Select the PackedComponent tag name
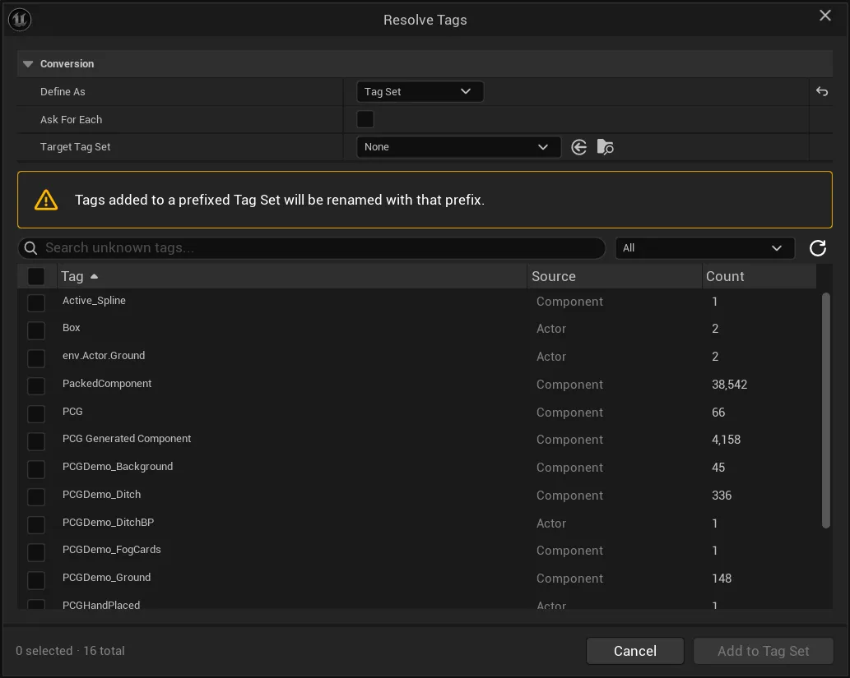Viewport: 850px width, 678px height. tap(107, 384)
